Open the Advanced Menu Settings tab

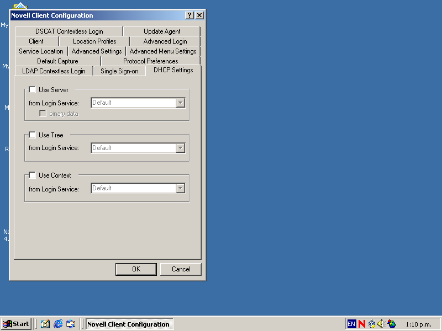tap(163, 51)
